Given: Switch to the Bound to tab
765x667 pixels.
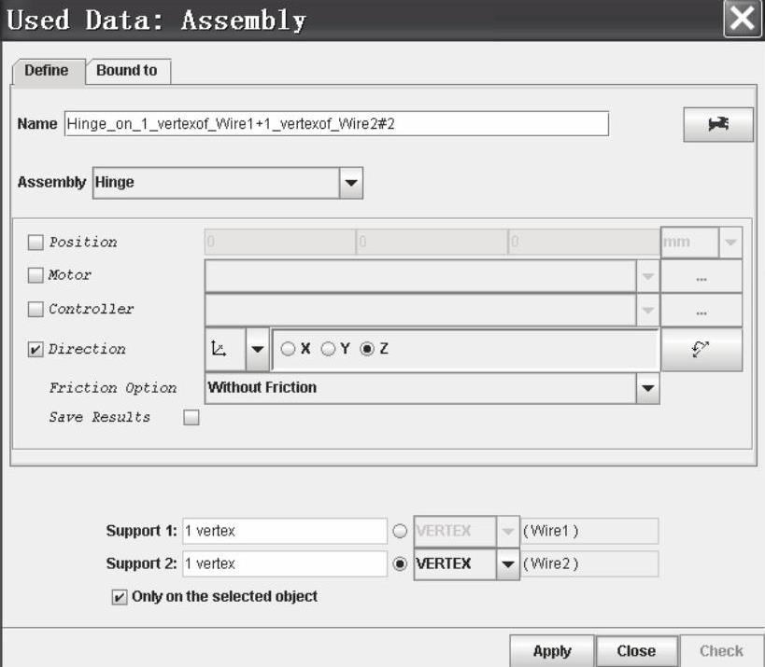Looking at the screenshot, I should (x=127, y=71).
